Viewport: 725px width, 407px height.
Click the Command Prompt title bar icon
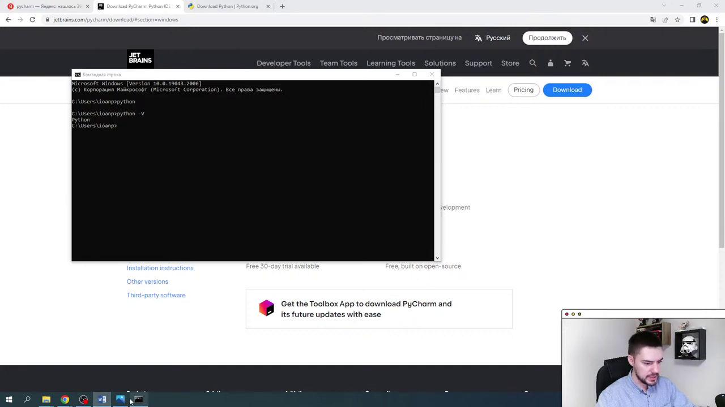pyautogui.click(x=78, y=75)
